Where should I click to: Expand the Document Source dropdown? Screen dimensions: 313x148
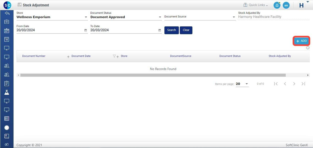pos(234,17)
